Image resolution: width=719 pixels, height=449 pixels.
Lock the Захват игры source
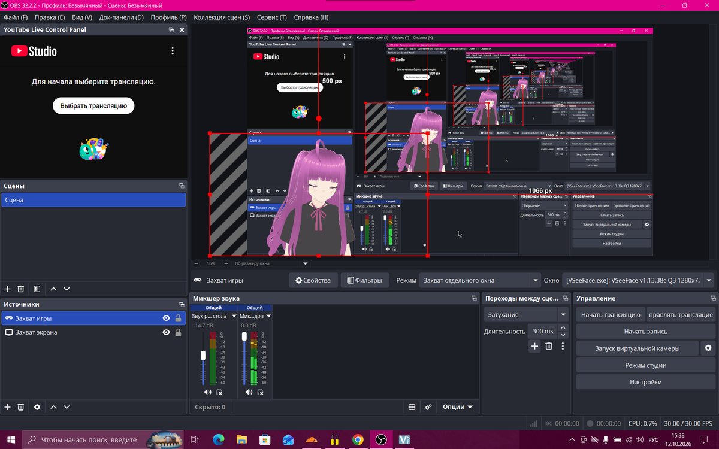pos(178,318)
